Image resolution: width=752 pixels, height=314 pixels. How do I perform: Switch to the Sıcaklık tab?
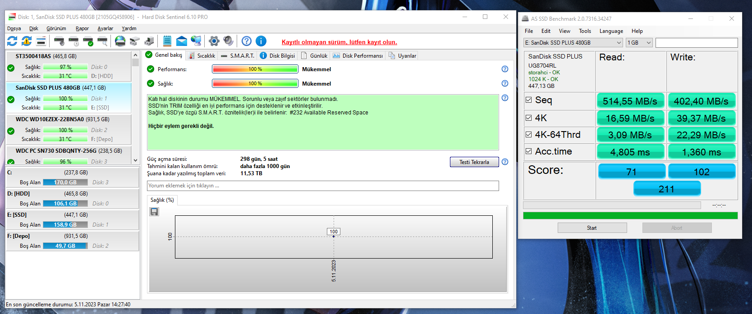[202, 55]
